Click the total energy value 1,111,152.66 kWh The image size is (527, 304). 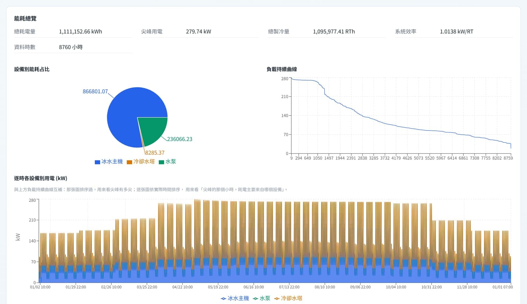[x=81, y=32]
